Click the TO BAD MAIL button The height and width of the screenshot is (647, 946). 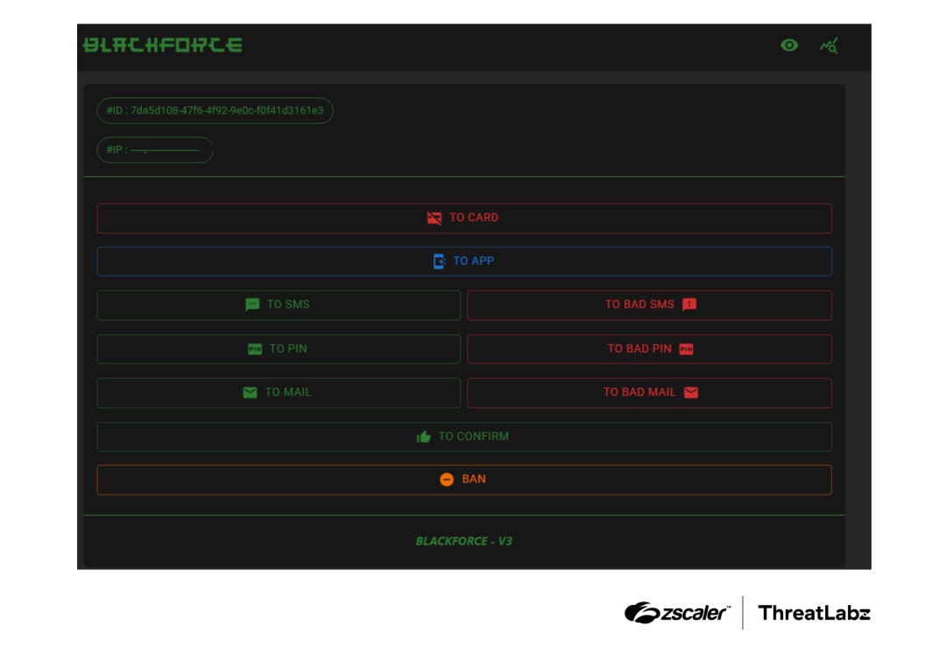pos(650,392)
